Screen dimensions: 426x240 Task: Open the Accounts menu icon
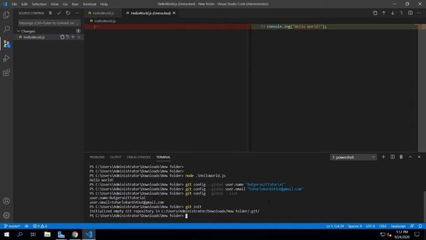click(x=6, y=201)
